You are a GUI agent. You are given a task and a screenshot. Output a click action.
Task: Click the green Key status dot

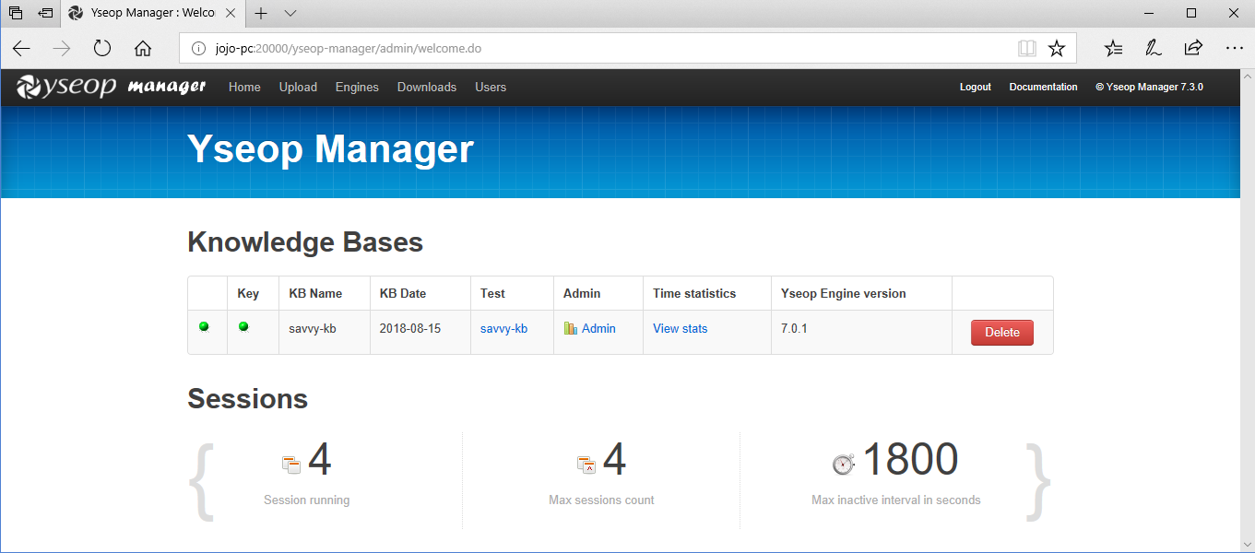point(243,326)
